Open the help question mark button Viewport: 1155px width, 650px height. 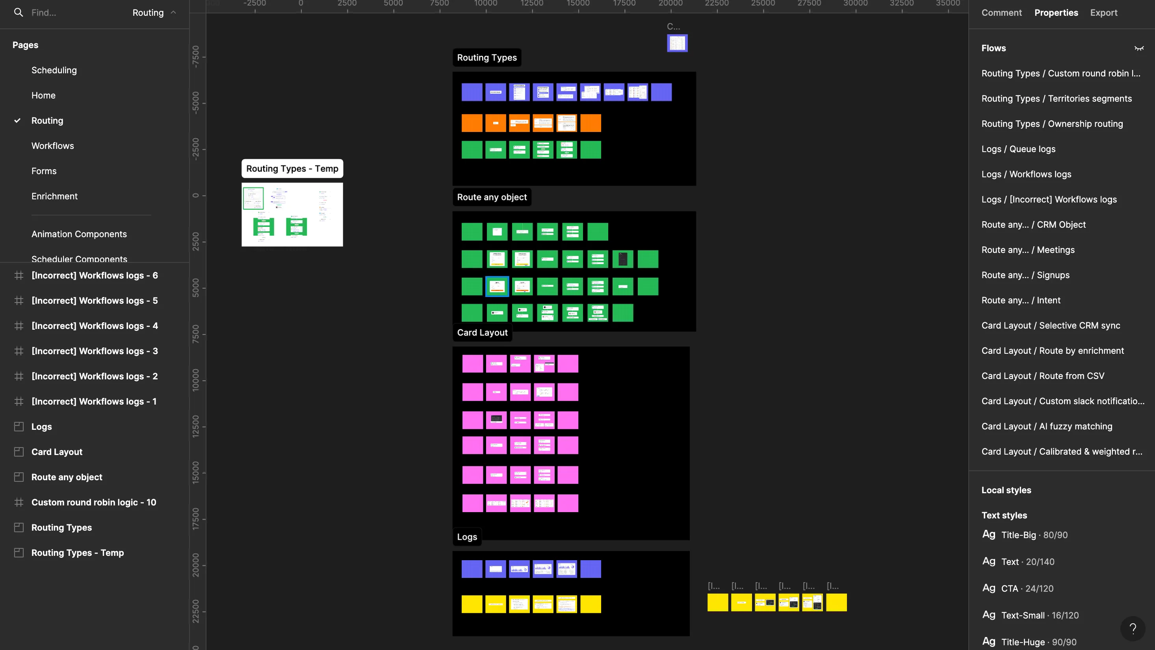(x=1133, y=628)
